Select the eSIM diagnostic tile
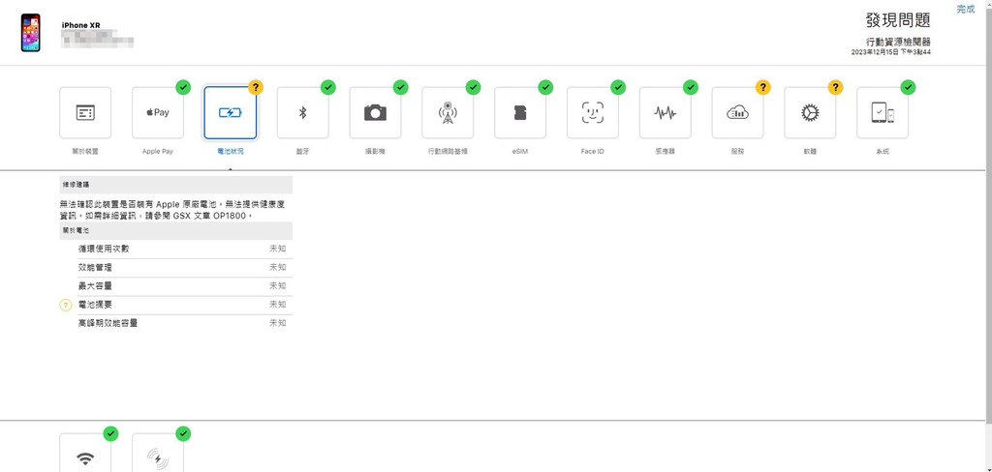This screenshot has height=472, width=992. (x=520, y=113)
